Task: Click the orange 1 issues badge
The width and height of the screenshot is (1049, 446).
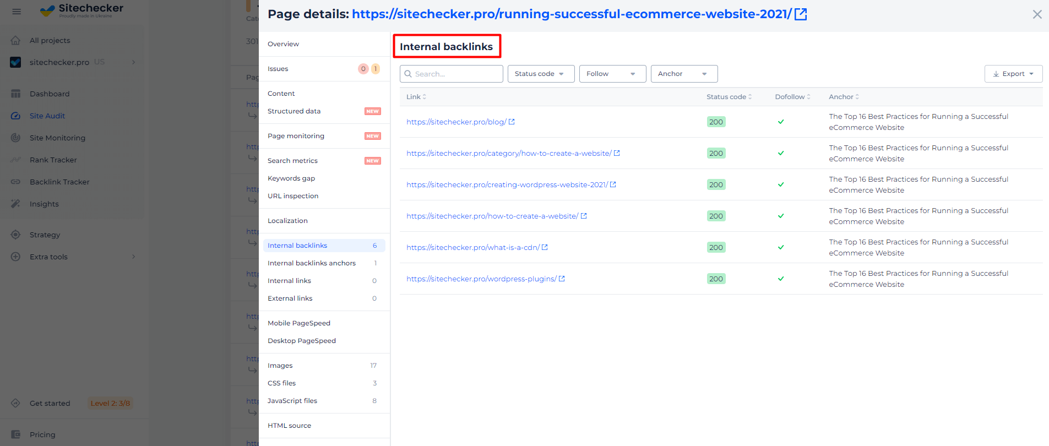Action: point(376,69)
